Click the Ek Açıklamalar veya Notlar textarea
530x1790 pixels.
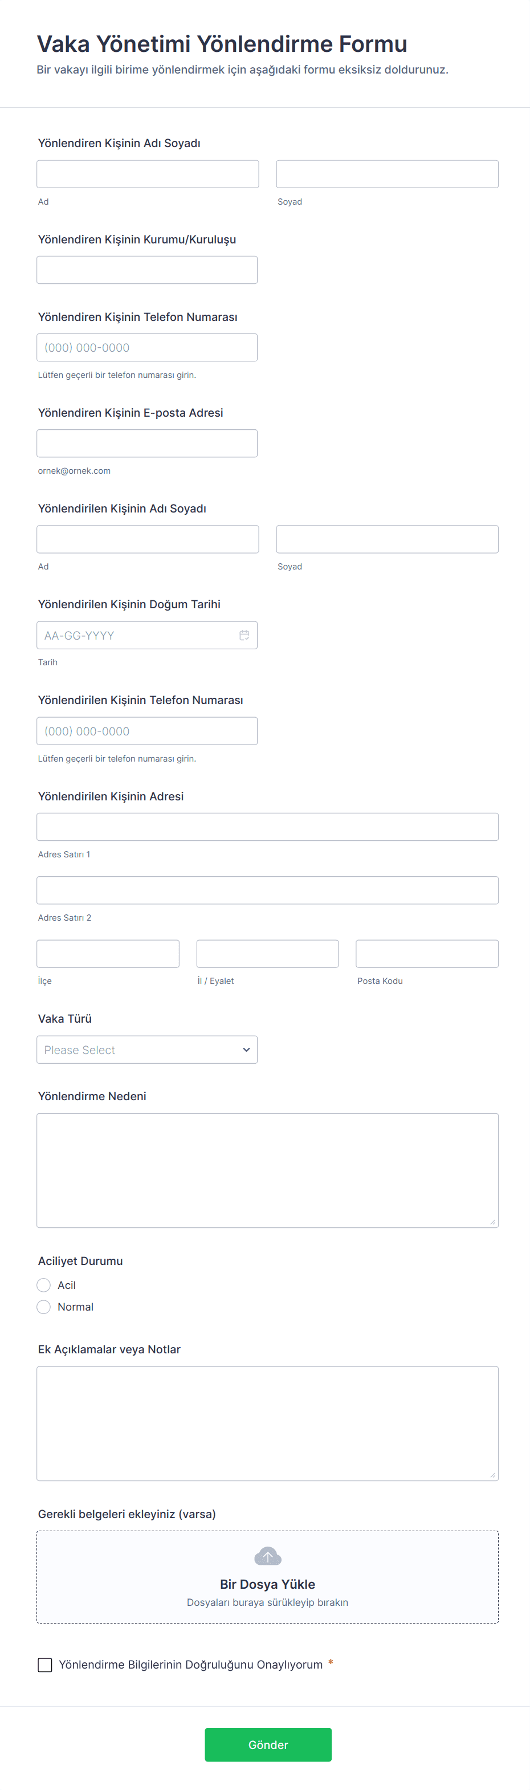tap(267, 1423)
